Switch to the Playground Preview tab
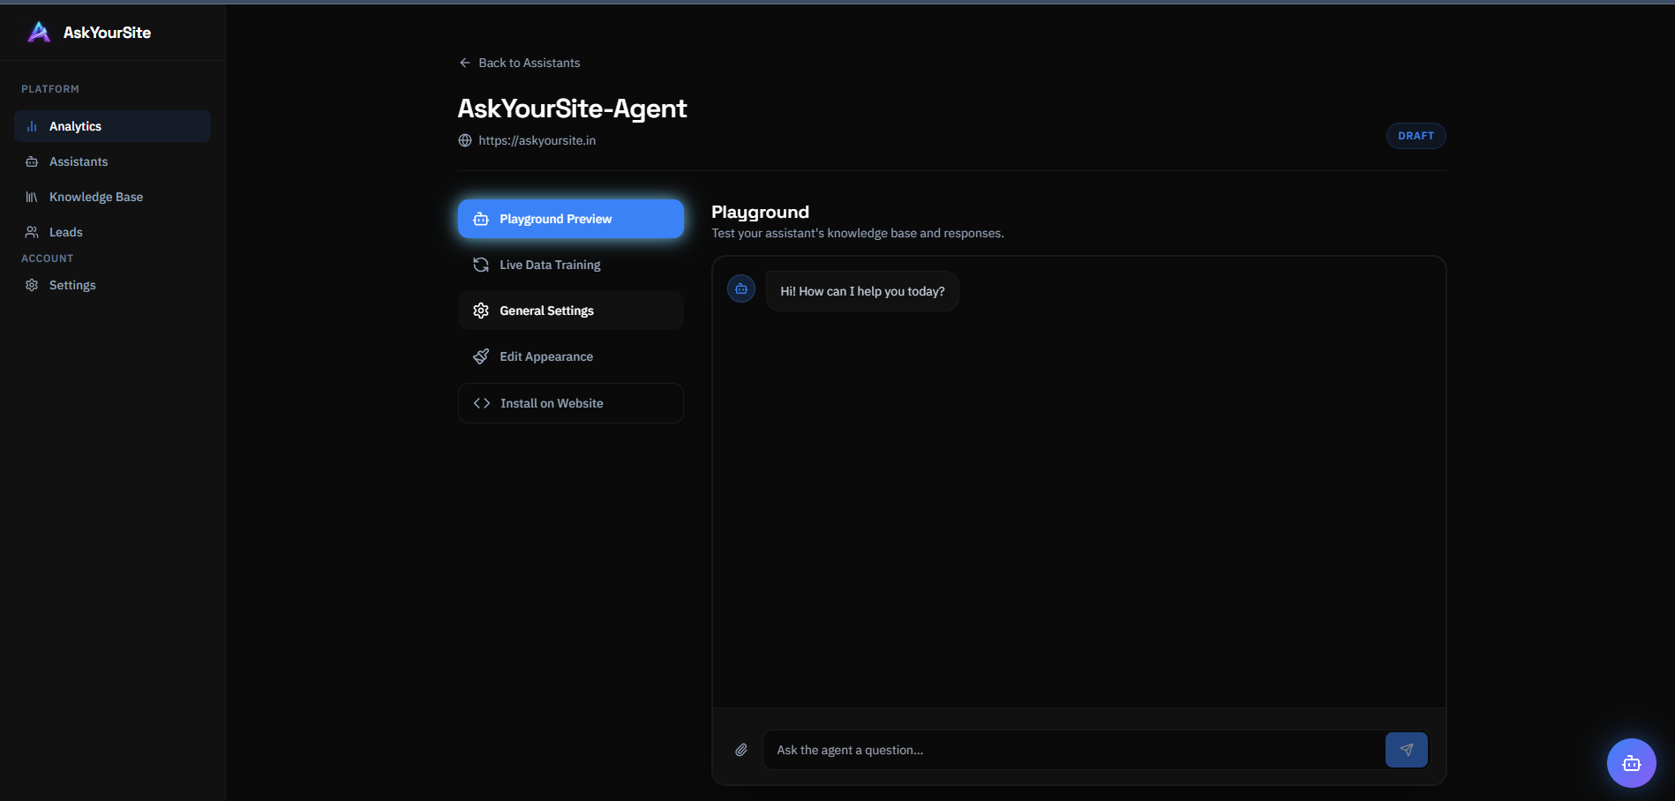Image resolution: width=1675 pixels, height=801 pixels. (570, 218)
